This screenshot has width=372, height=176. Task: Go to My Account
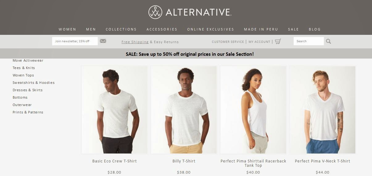(259, 42)
